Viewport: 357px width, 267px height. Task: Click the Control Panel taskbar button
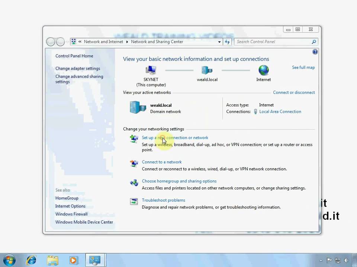click(x=95, y=260)
